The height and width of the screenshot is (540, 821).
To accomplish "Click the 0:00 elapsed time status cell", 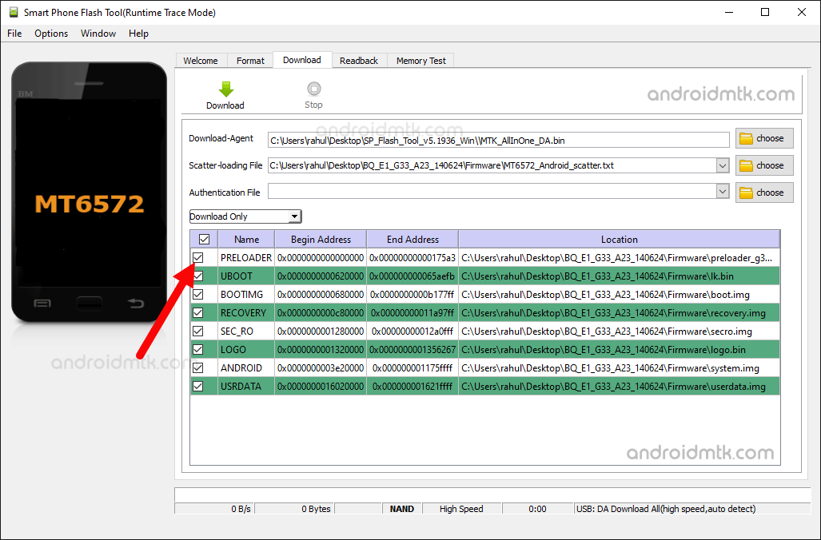I will 537,509.
